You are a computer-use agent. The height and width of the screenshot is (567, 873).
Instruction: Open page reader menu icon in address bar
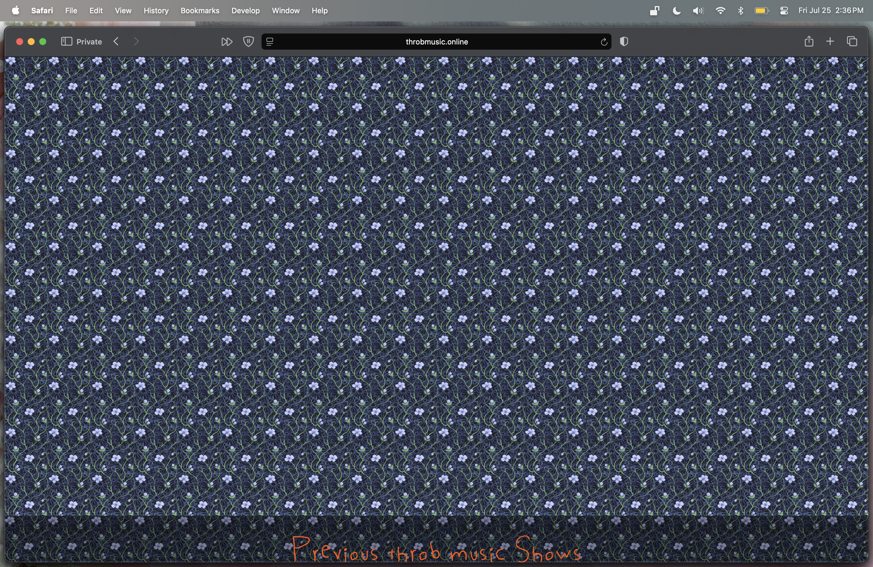270,42
